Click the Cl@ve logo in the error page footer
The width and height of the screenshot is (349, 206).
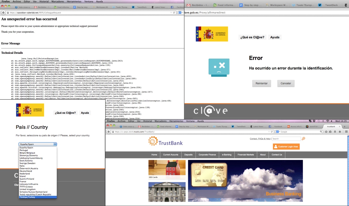click(211, 111)
